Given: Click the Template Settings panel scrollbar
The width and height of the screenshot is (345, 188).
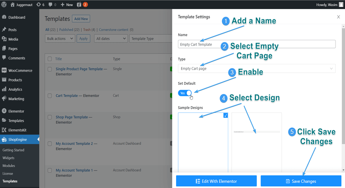Looking at the screenshot, I should [343, 86].
